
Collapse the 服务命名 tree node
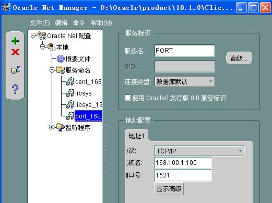(x=52, y=70)
